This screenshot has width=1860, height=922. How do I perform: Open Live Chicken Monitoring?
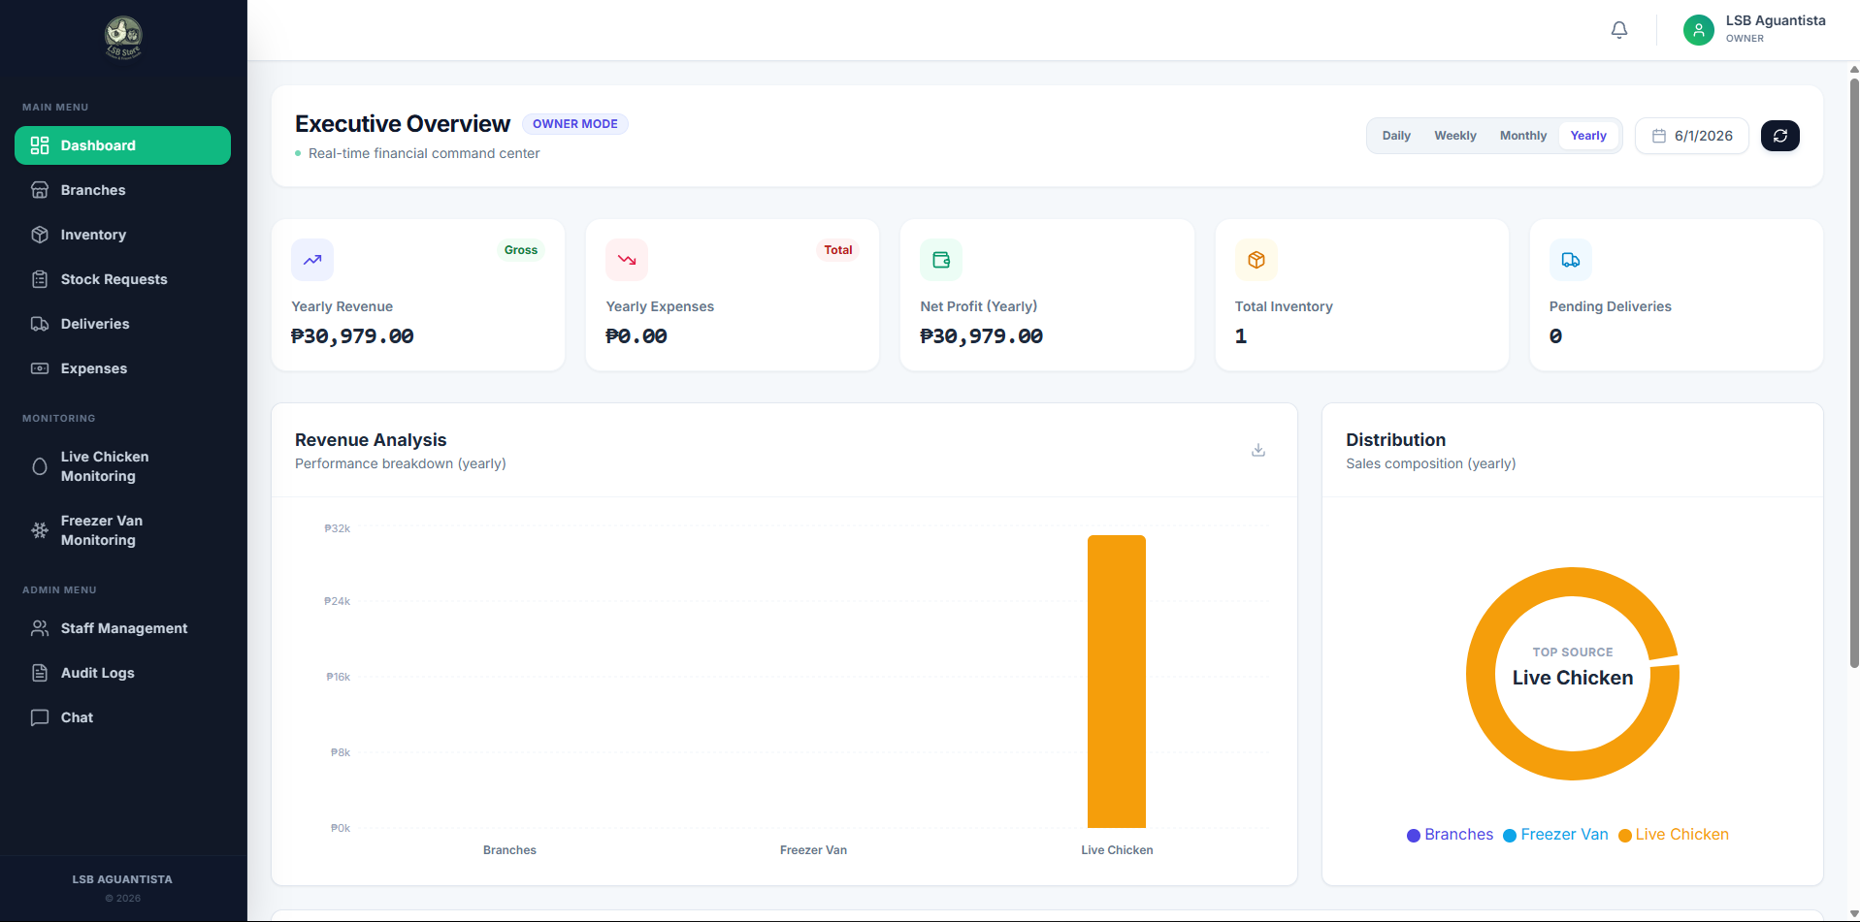122,466
